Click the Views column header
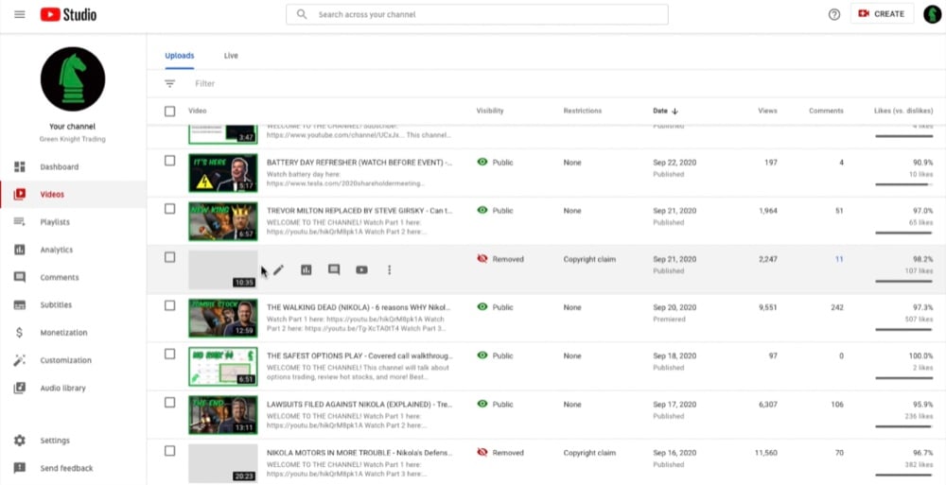Screen dimensions: 946x485 point(767,111)
